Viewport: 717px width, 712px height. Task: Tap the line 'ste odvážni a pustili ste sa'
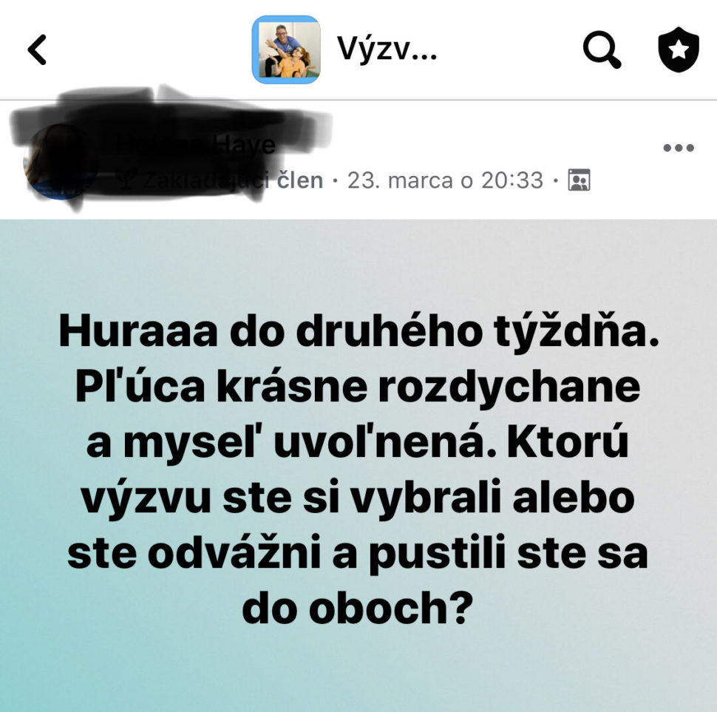tap(358, 554)
